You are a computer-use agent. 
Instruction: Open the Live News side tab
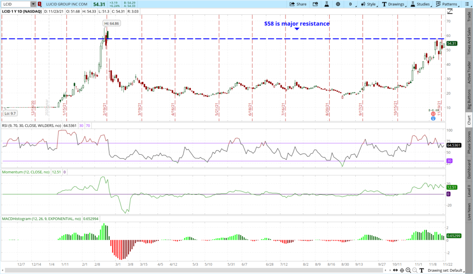click(x=469, y=211)
